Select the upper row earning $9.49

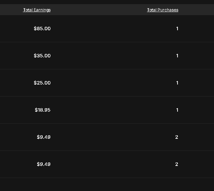[107, 137]
